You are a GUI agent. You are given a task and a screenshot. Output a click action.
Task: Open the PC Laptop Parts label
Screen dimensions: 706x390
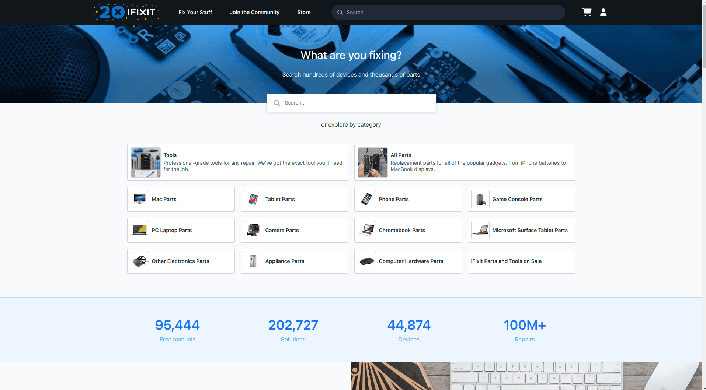[172, 230]
